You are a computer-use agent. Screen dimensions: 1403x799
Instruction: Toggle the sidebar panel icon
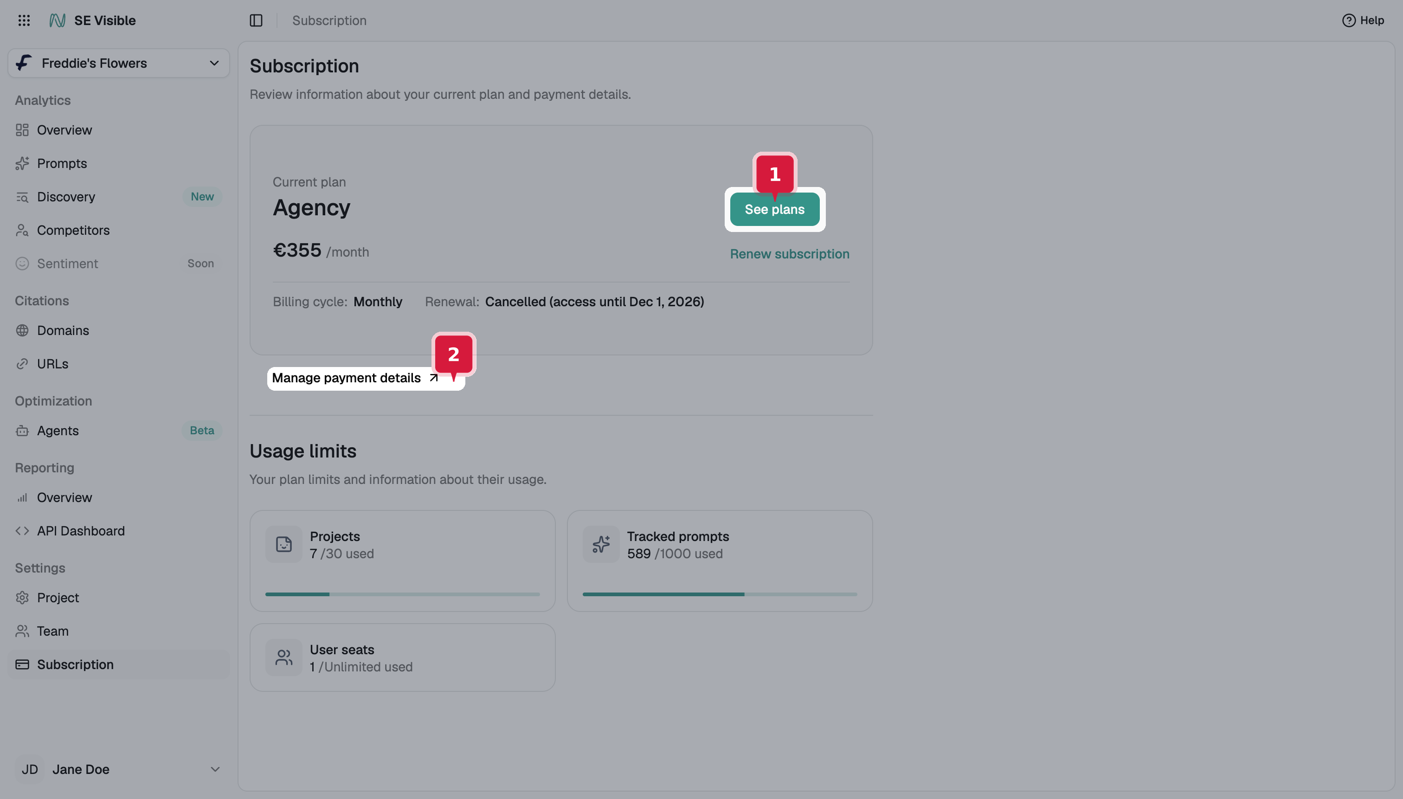tap(256, 20)
